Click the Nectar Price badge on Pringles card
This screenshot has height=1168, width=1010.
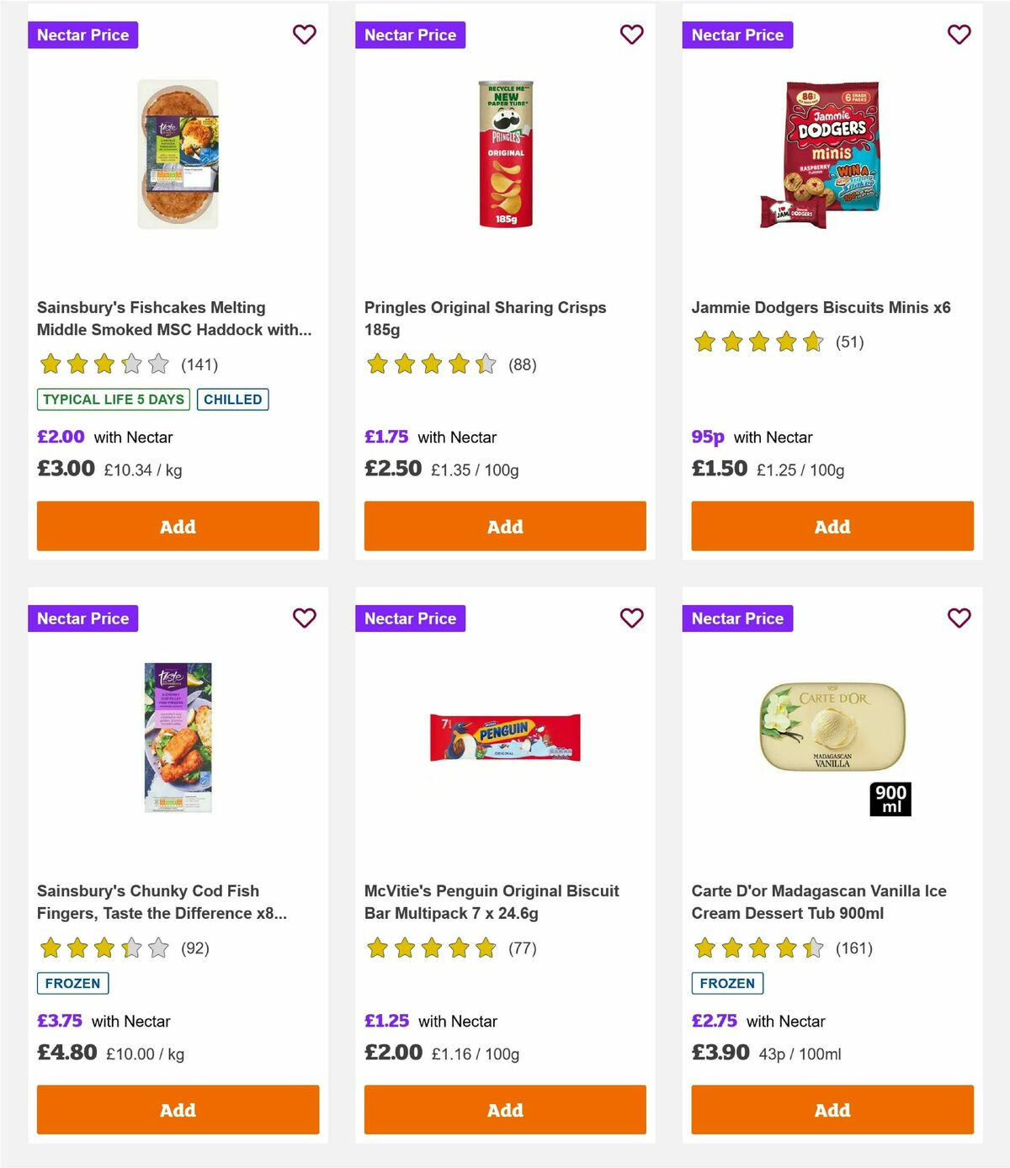pos(410,35)
